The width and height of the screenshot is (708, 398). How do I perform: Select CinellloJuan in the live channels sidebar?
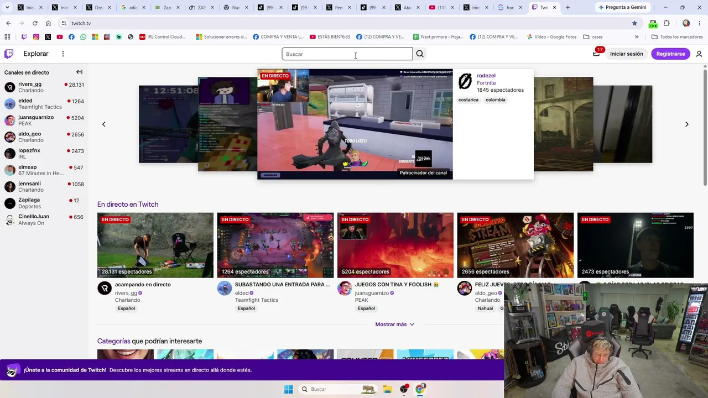click(44, 219)
